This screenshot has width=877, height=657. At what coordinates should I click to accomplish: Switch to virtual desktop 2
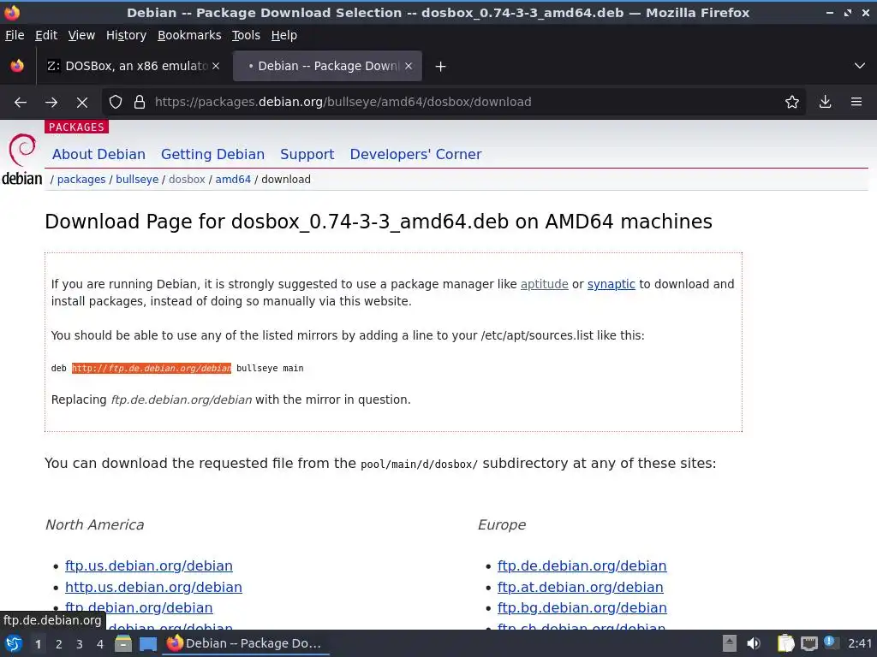(59, 644)
